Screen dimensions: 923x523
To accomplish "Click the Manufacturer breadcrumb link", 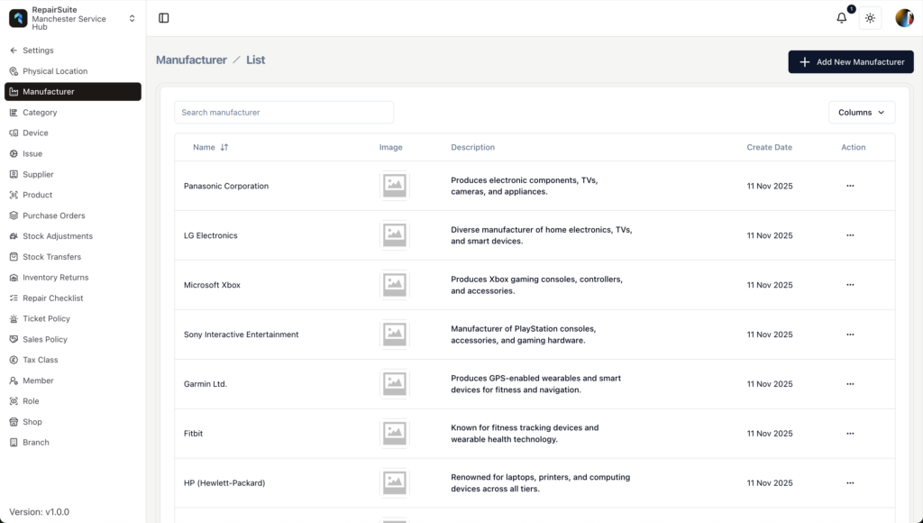I will tap(191, 60).
